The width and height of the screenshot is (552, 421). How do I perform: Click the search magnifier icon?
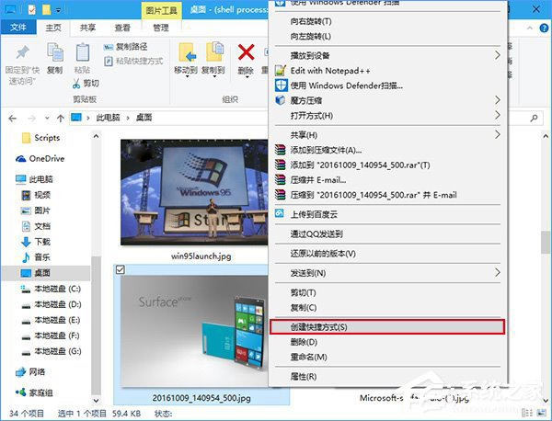click(x=534, y=118)
